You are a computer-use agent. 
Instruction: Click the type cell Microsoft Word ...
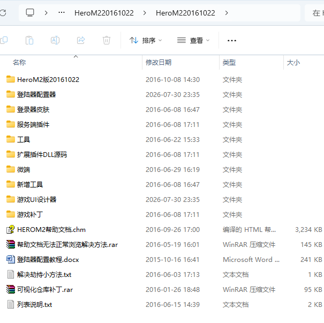point(251,260)
